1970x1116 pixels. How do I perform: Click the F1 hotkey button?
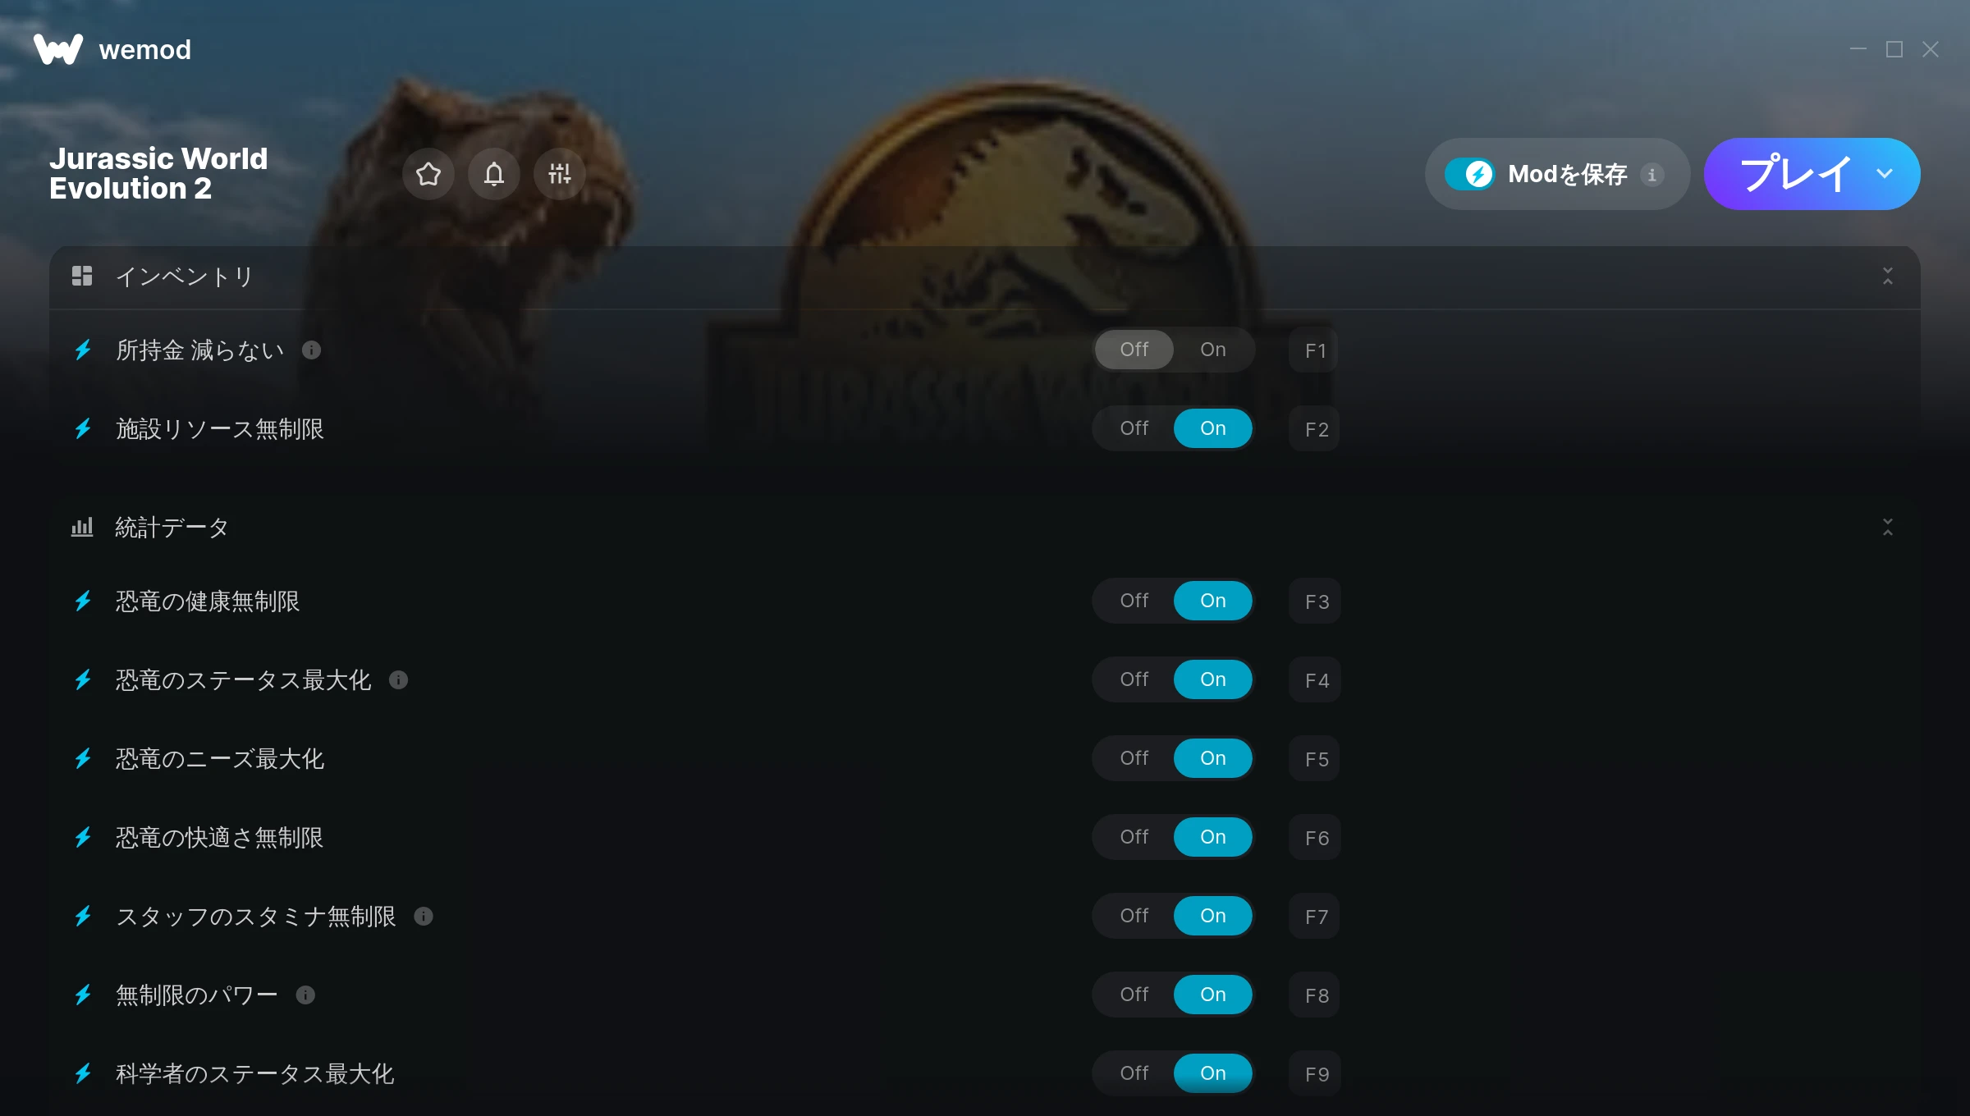point(1315,350)
